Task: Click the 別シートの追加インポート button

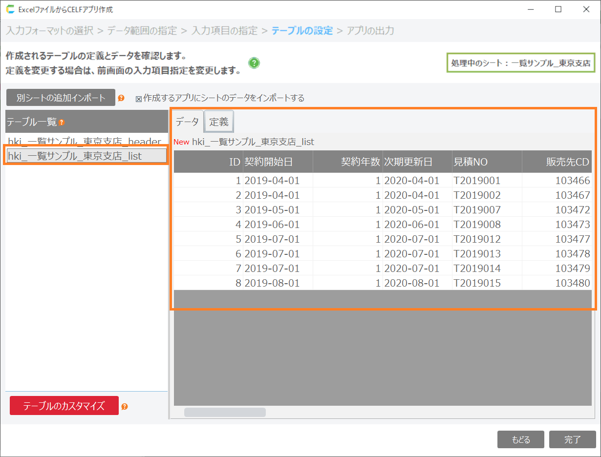Action: tap(61, 98)
